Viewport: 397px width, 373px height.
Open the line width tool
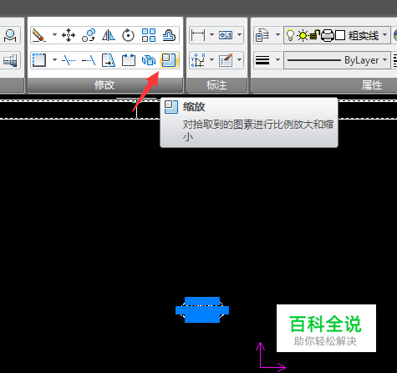tap(262, 60)
